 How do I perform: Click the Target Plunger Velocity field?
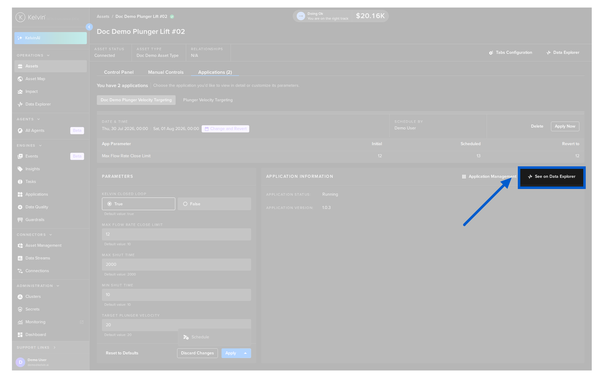point(176,325)
